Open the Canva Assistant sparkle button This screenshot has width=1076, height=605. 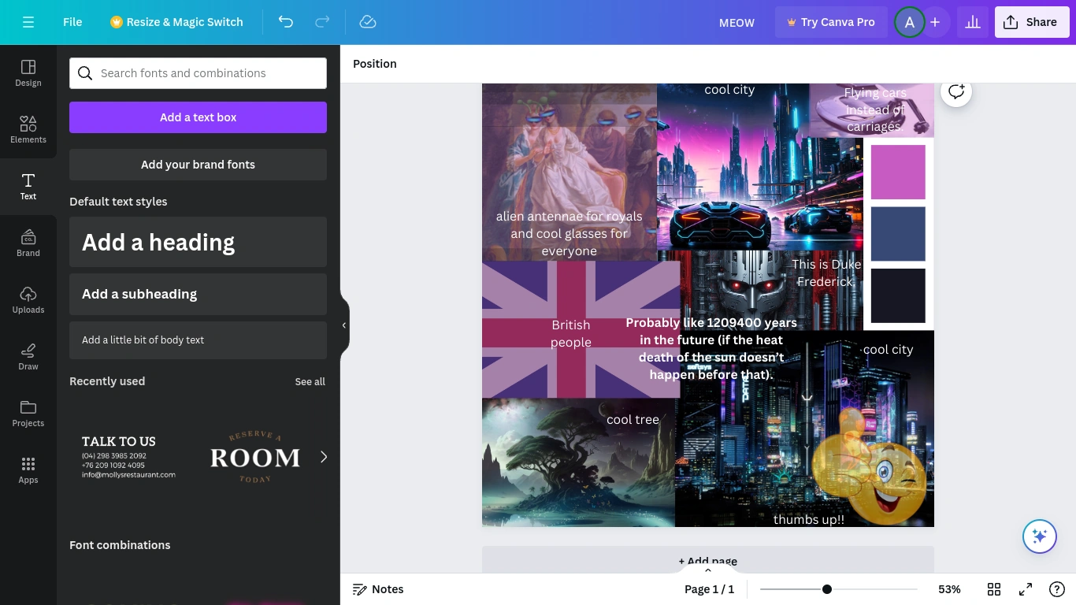pyautogui.click(x=1040, y=536)
